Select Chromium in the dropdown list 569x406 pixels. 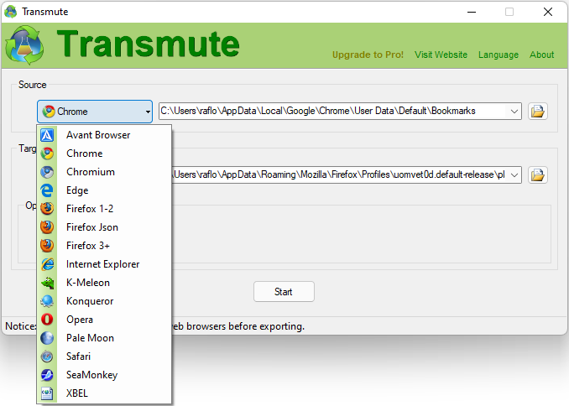(105, 172)
